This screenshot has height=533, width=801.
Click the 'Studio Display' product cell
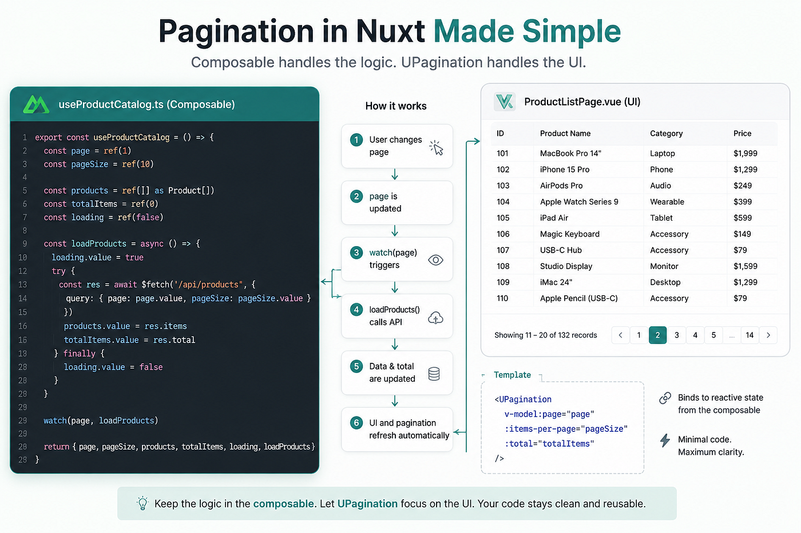click(x=566, y=266)
